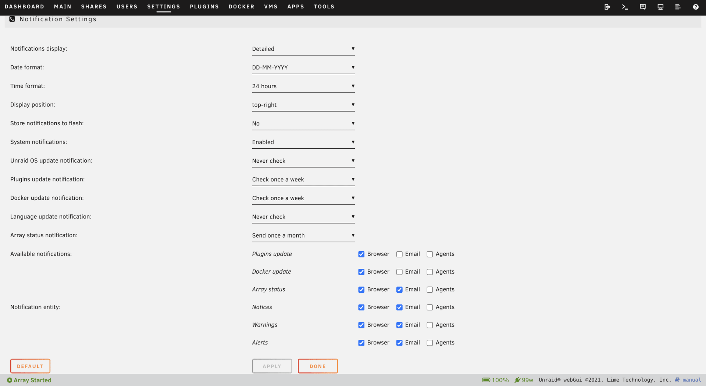
Task: Uncheck Browser for Warnings
Action: 361,325
